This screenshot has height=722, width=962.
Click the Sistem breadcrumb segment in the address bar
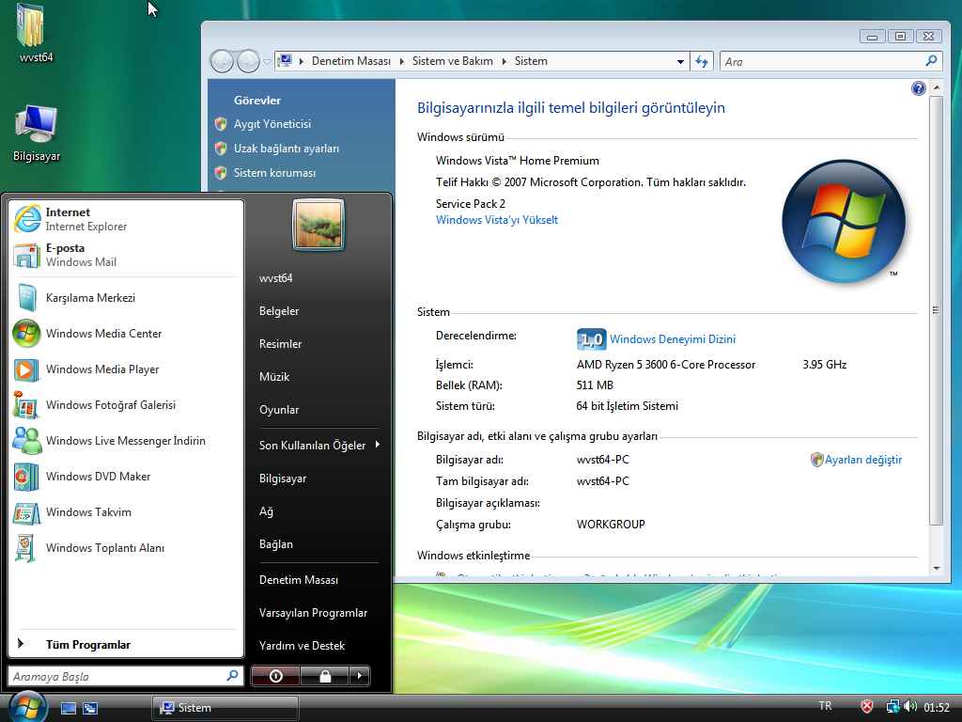click(531, 61)
